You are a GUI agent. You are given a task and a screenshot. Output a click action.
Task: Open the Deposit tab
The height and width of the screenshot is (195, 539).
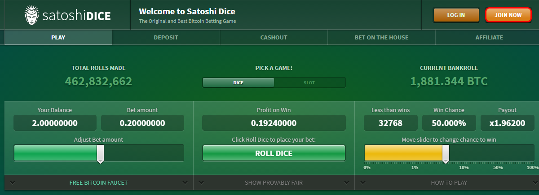click(x=166, y=37)
